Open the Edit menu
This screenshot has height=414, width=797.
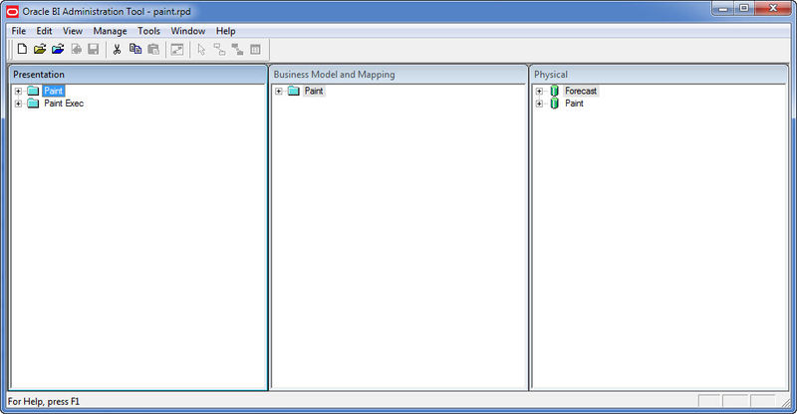tap(44, 31)
